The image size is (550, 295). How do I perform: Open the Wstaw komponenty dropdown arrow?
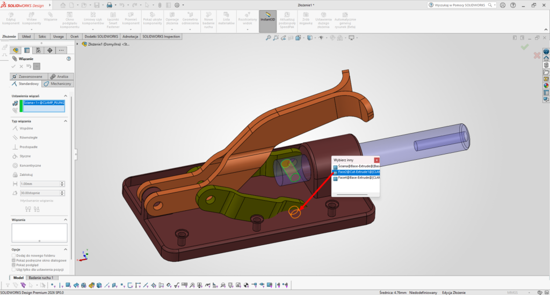pos(32,29)
